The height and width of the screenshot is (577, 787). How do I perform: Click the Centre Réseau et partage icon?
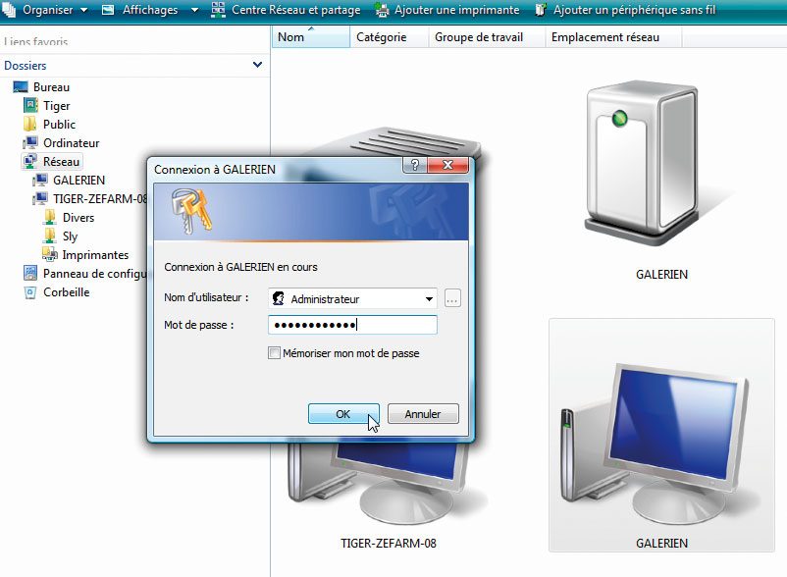pyautogui.click(x=219, y=10)
